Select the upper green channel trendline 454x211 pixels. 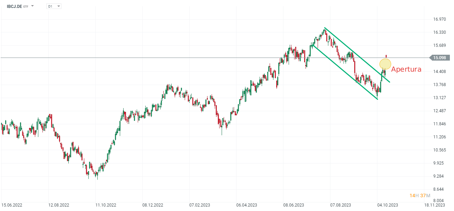pos(356,53)
